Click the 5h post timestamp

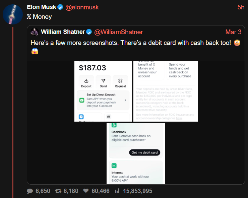[241, 7]
